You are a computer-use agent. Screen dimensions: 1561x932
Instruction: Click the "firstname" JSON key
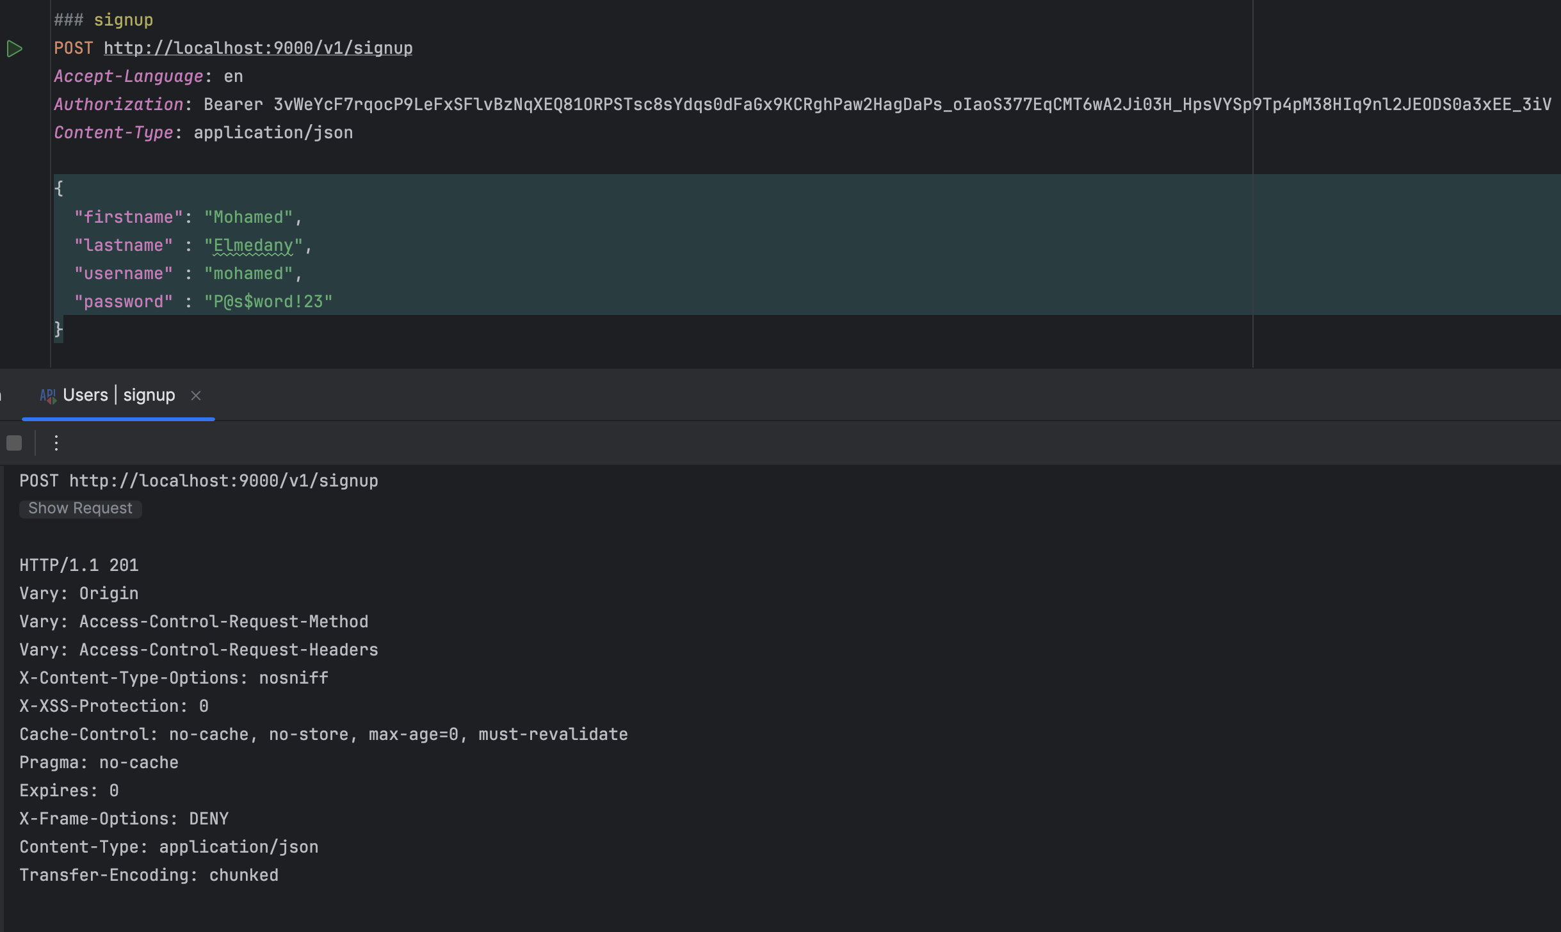(x=129, y=217)
